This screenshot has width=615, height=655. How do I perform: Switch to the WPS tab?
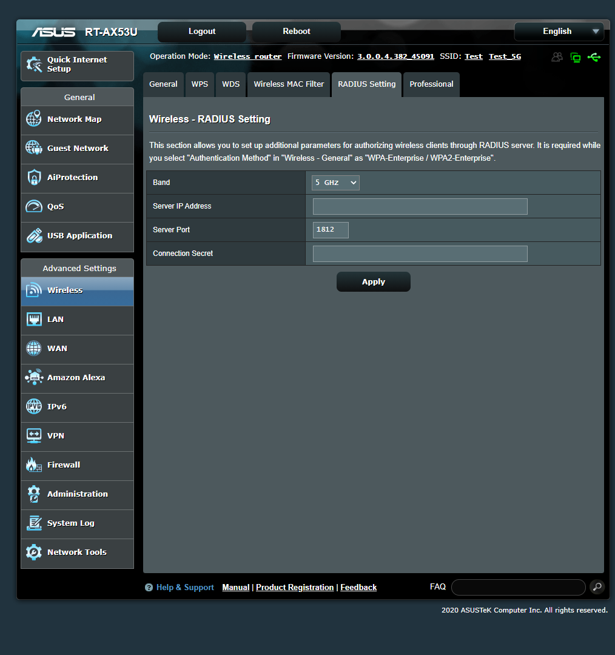[x=200, y=84]
